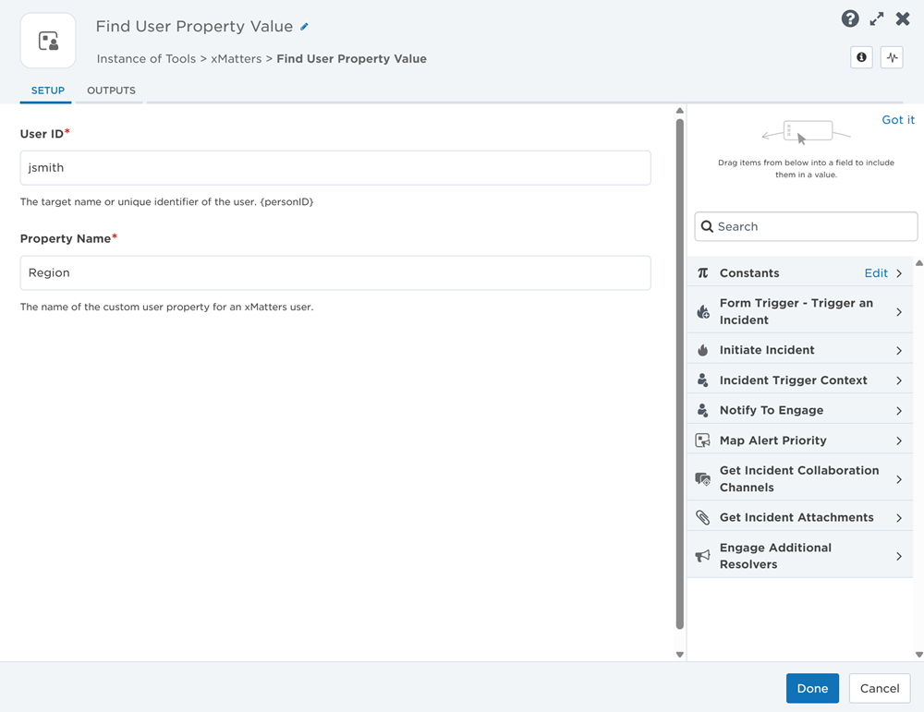Click the pencil edit icon beside the title

[304, 27]
